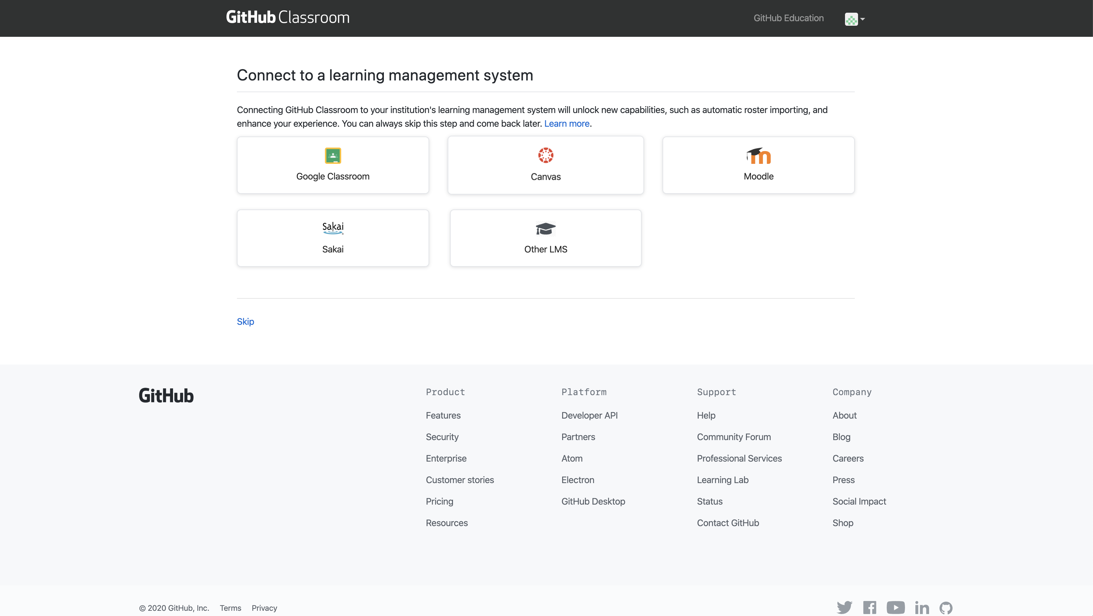Click the 'Connect to a learning management system' heading
1093x616 pixels.
(385, 75)
